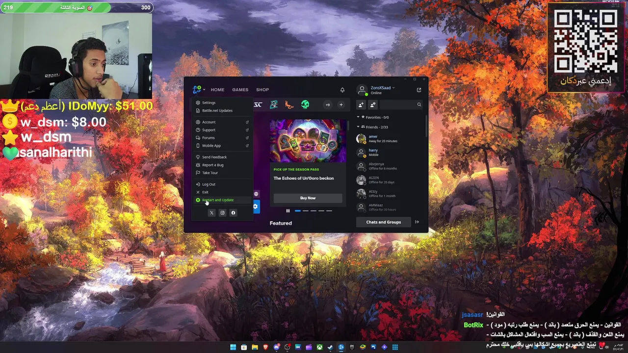
Task: Open the Account menu entry
Action: [222, 122]
